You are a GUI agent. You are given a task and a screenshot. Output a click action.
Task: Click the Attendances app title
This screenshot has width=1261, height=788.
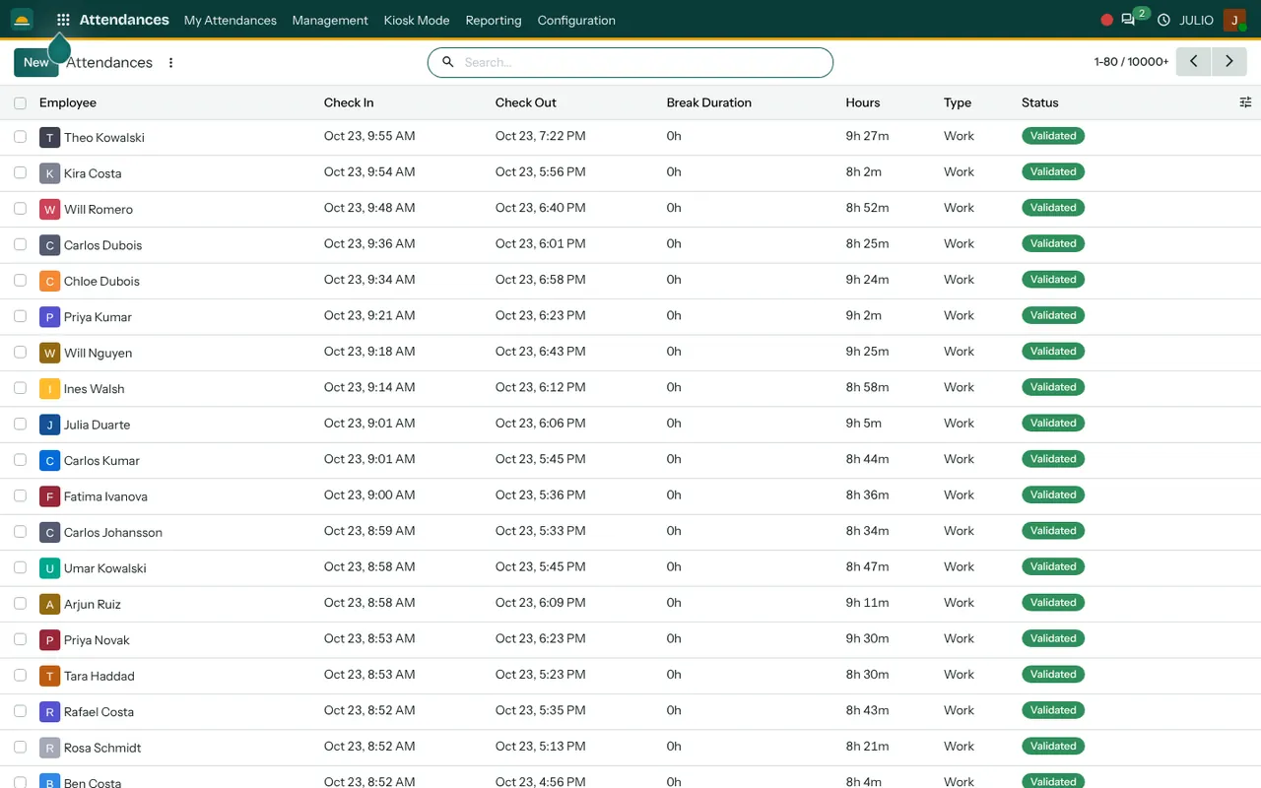click(124, 20)
